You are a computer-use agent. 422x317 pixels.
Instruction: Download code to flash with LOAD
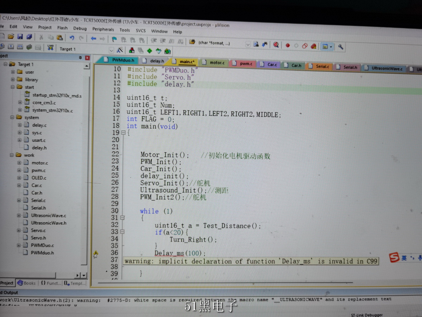[51, 48]
